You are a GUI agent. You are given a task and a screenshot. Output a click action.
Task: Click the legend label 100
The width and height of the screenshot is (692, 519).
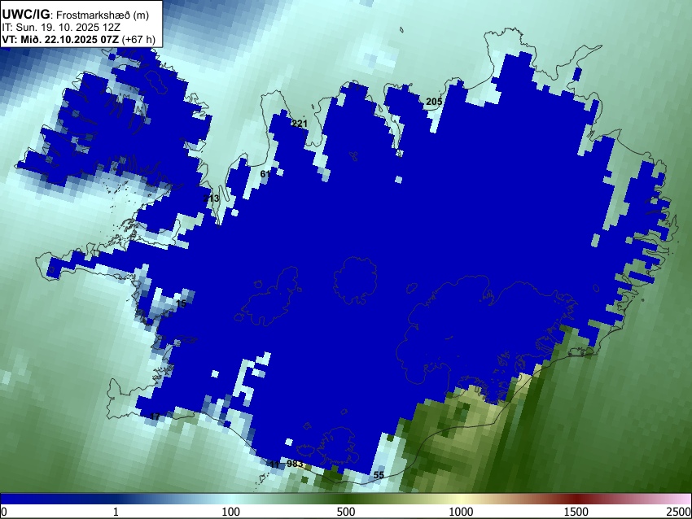tap(231, 512)
